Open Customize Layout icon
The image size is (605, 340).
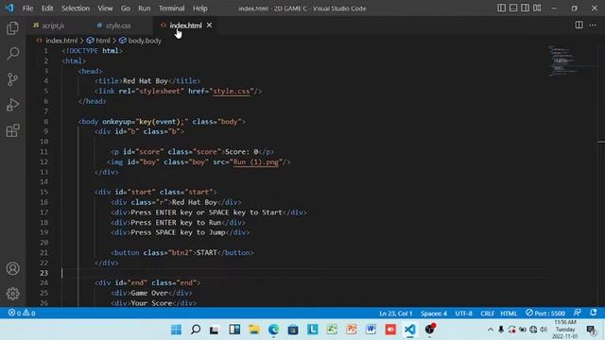click(x=537, y=8)
